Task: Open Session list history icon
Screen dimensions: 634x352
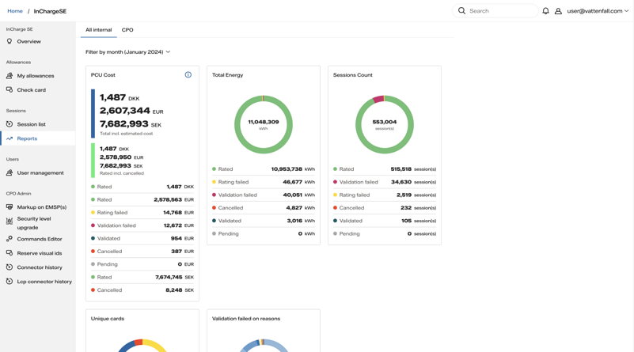Action: coord(9,124)
